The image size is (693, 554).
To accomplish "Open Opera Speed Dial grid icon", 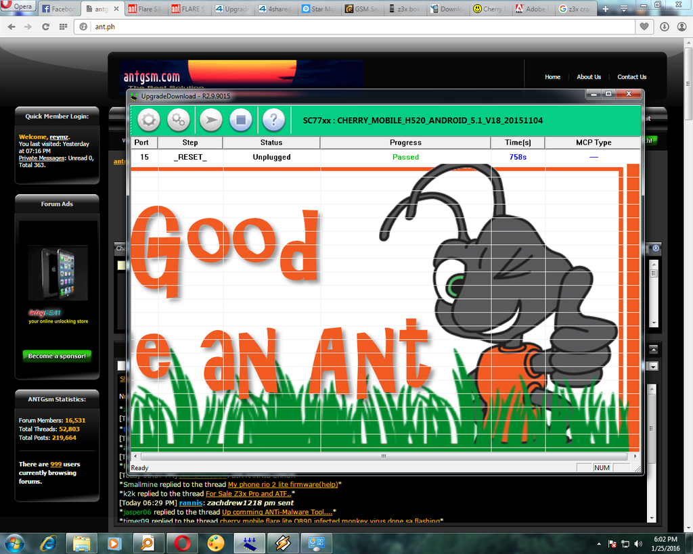I will 63,26.
